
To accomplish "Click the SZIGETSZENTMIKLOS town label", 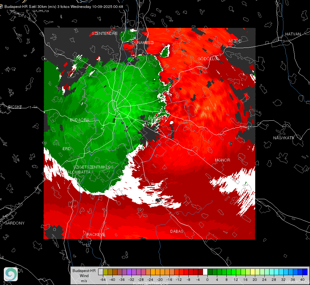I will click(93, 167).
